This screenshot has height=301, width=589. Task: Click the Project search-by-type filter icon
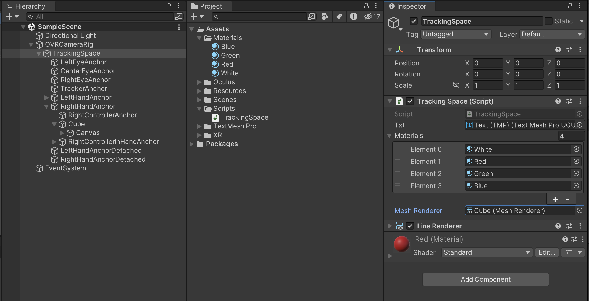[325, 17]
